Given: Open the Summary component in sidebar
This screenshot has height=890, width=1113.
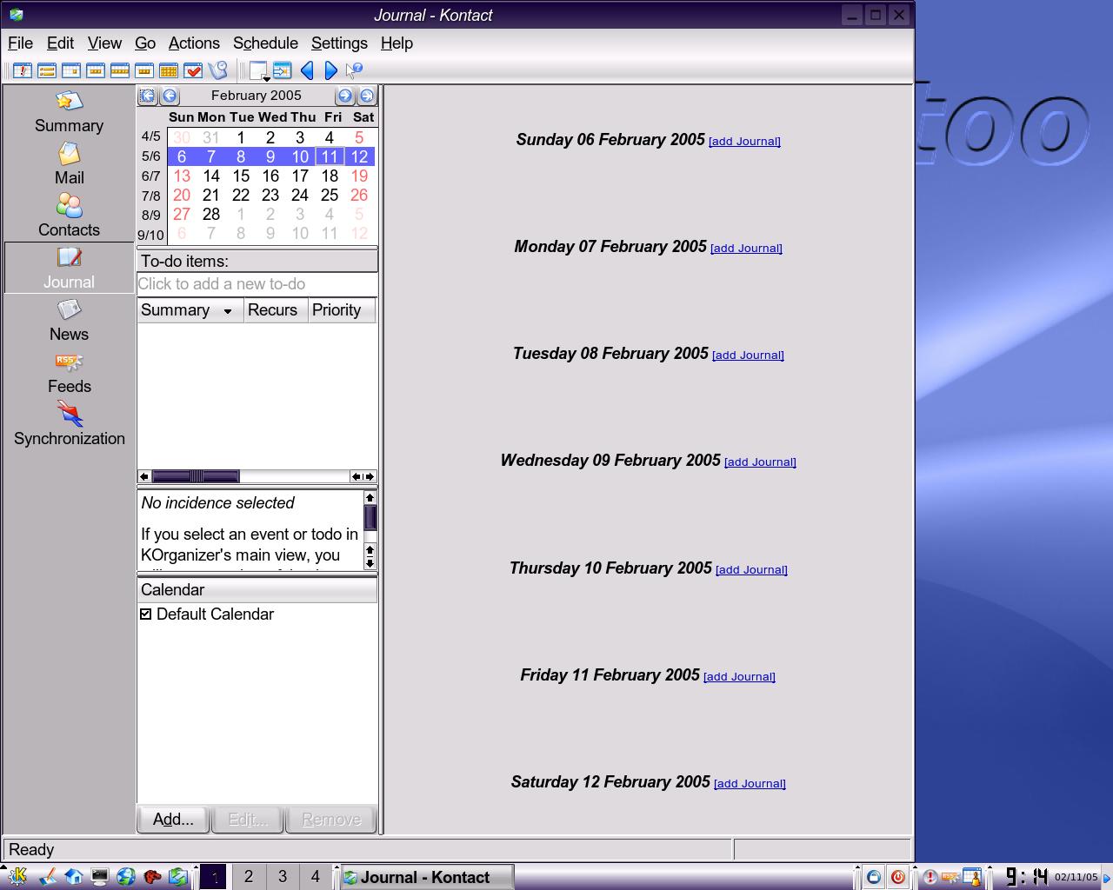Looking at the screenshot, I should coord(69,112).
